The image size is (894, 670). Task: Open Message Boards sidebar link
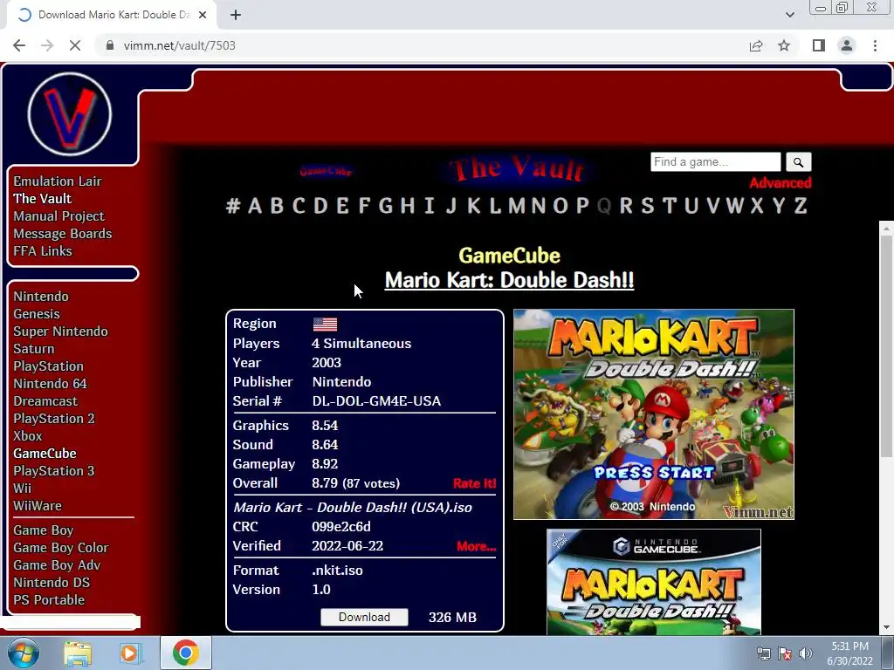(63, 234)
